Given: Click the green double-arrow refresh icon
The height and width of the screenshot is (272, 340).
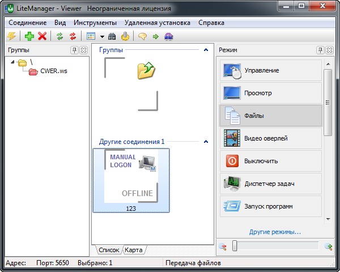Looking at the screenshot, I should (x=60, y=36).
